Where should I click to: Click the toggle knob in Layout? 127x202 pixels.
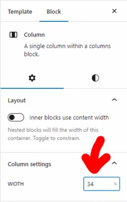[x=12, y=117]
